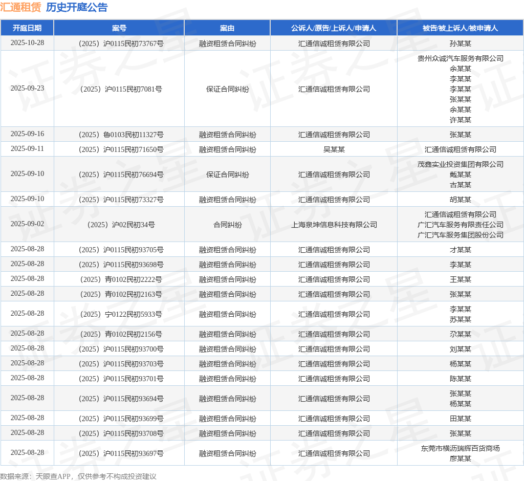Click the 汇通租赁 title text
The height and width of the screenshot is (481, 524).
coord(20,7)
